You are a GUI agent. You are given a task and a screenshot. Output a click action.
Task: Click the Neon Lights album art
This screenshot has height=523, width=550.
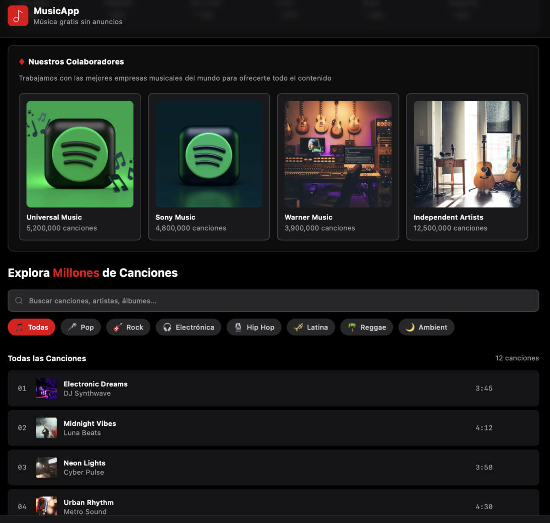point(46,467)
